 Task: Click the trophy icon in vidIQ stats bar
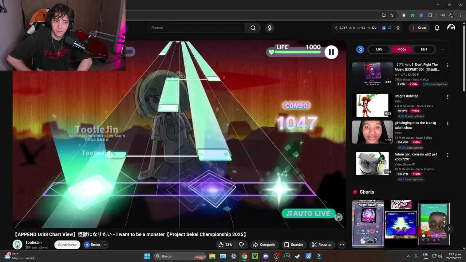pos(398,28)
